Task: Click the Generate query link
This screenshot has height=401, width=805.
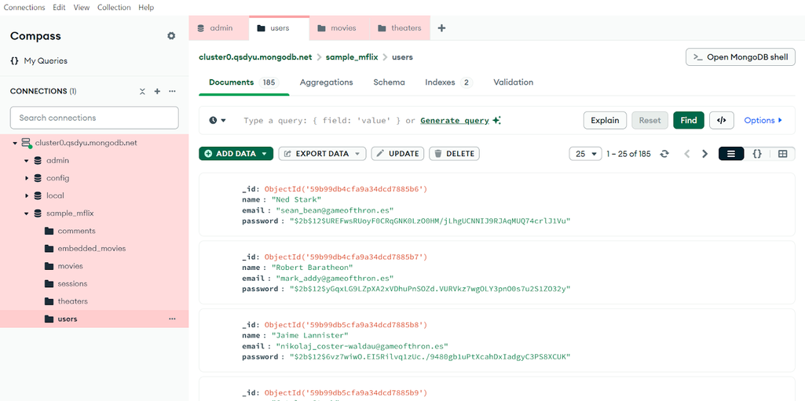Action: (455, 121)
